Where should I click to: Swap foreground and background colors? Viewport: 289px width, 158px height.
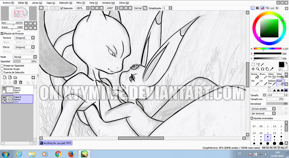[286, 63]
